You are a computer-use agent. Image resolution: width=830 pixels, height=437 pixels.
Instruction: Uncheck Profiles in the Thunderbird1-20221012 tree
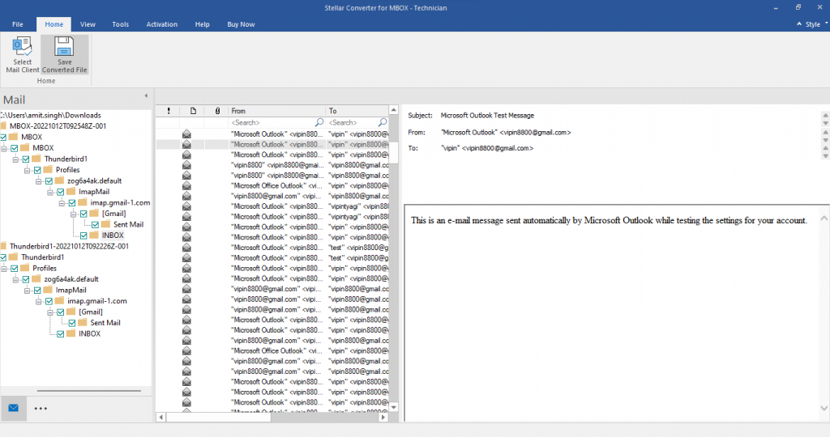click(15, 269)
